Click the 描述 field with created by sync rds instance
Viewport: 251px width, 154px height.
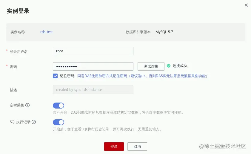93,90
